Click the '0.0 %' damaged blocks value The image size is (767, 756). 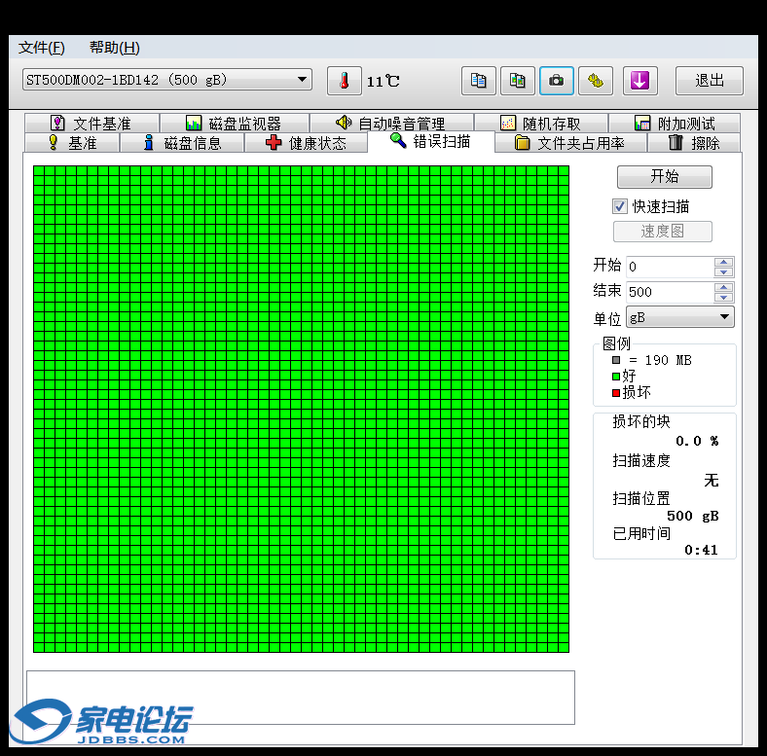(697, 441)
